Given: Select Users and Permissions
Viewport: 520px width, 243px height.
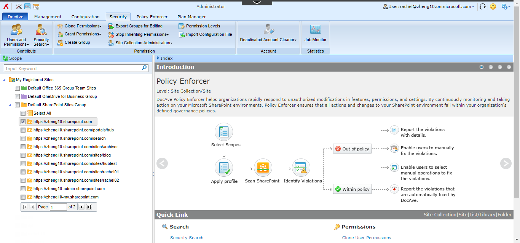Looking at the screenshot, I should pyautogui.click(x=16, y=34).
